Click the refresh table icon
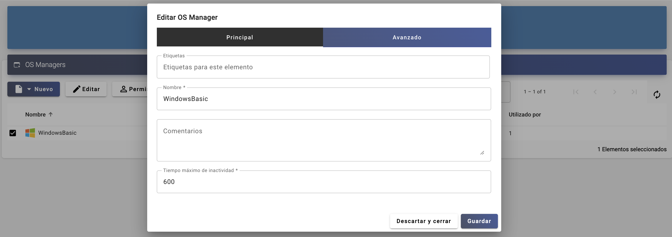This screenshot has width=672, height=237. 657,94
